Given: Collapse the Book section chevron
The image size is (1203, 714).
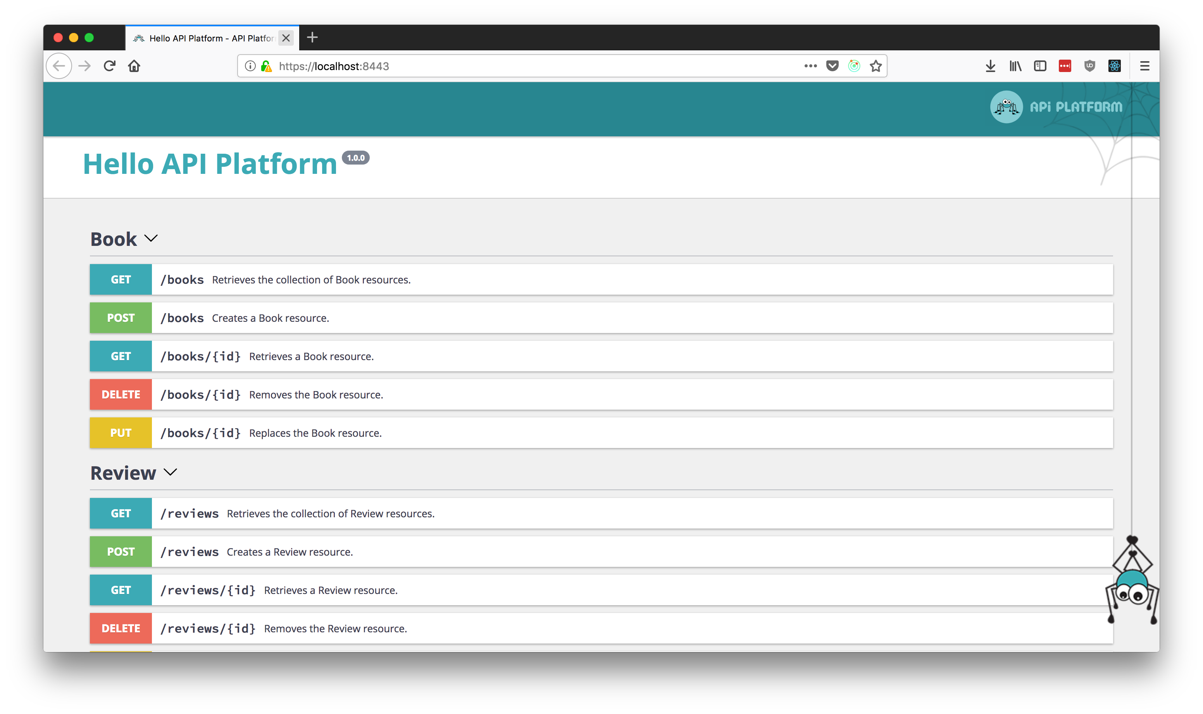Looking at the screenshot, I should [x=151, y=239].
